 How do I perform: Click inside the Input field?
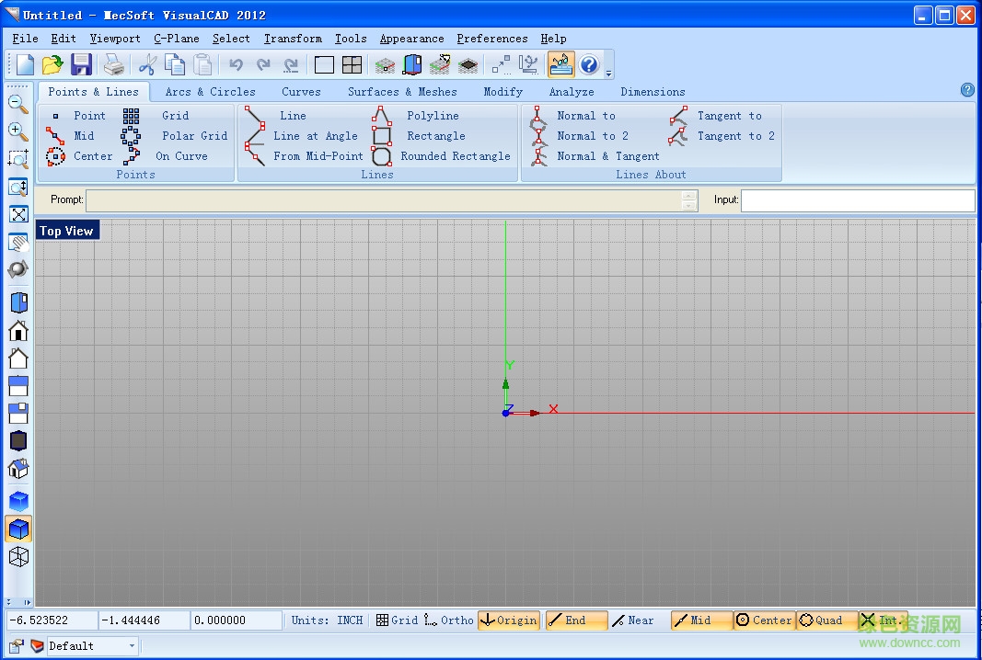click(856, 199)
